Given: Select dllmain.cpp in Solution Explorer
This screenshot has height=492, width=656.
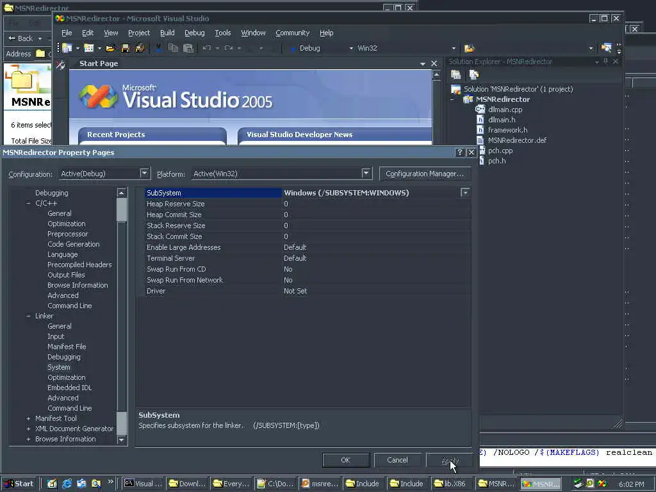Looking at the screenshot, I should pyautogui.click(x=505, y=110).
